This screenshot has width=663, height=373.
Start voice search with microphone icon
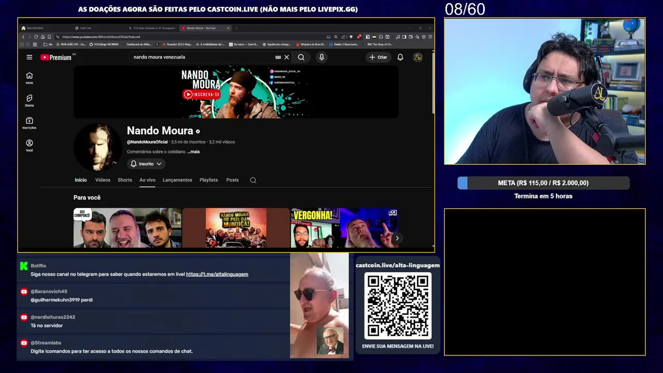pyautogui.click(x=322, y=58)
